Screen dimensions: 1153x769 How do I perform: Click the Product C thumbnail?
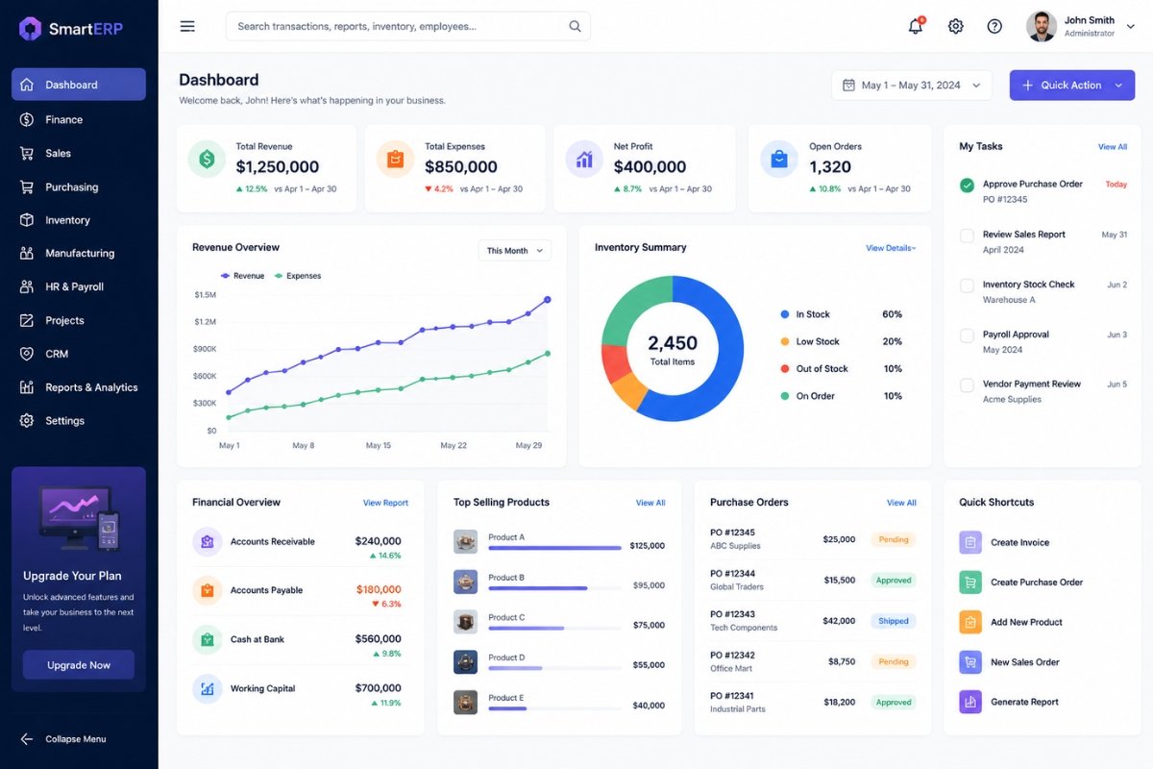point(465,622)
